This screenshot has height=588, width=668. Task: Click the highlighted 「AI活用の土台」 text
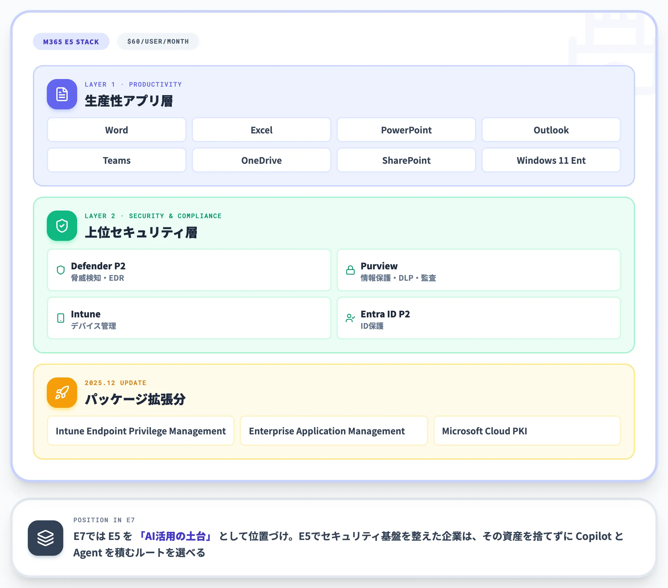coord(176,536)
